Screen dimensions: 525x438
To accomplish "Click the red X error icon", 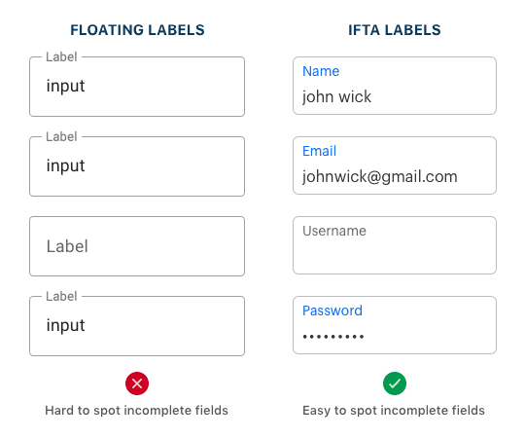I will (137, 383).
